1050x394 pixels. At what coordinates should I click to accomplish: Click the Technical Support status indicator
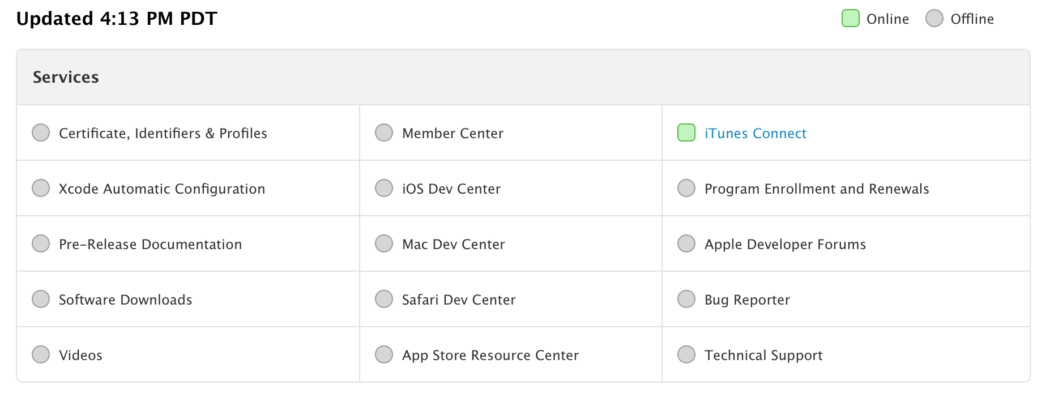point(686,354)
